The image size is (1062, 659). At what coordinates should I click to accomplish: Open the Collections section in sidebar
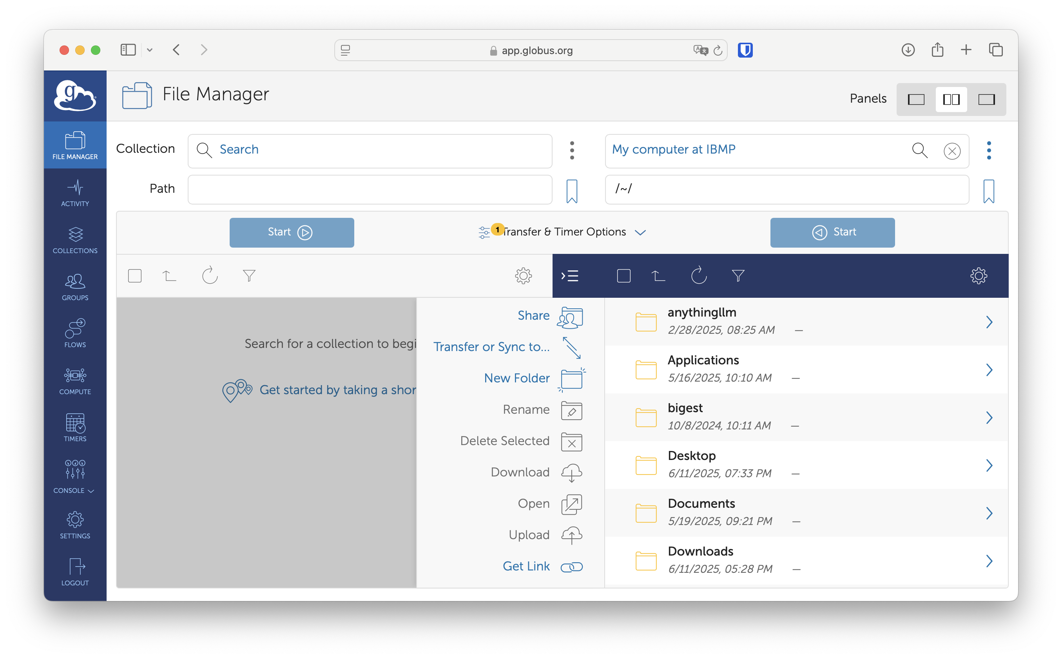(x=75, y=240)
